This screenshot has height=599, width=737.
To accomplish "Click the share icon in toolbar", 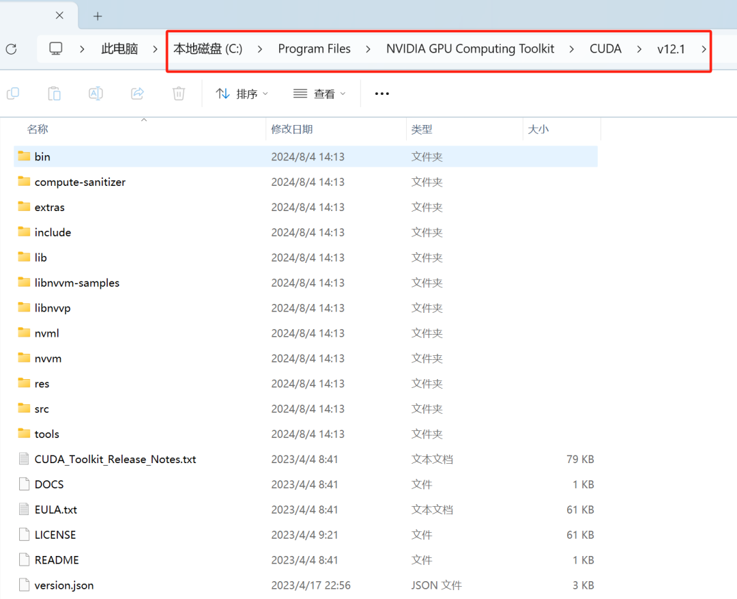I will pyautogui.click(x=137, y=94).
